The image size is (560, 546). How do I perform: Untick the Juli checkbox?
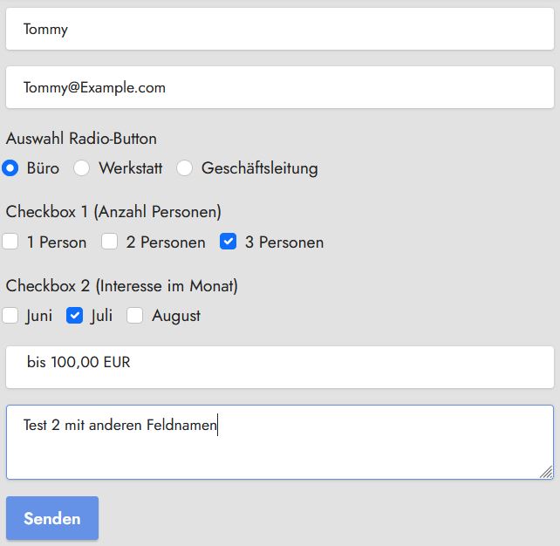pos(75,316)
